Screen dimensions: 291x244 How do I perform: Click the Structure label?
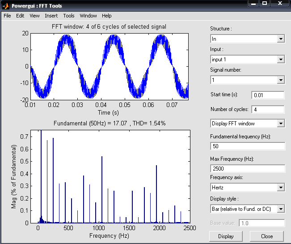point(221,29)
